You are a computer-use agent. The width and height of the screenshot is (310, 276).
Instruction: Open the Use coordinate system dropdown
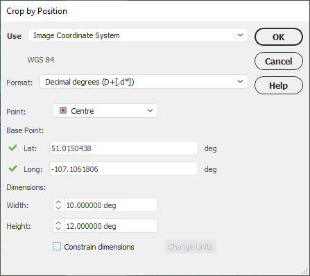point(138,35)
